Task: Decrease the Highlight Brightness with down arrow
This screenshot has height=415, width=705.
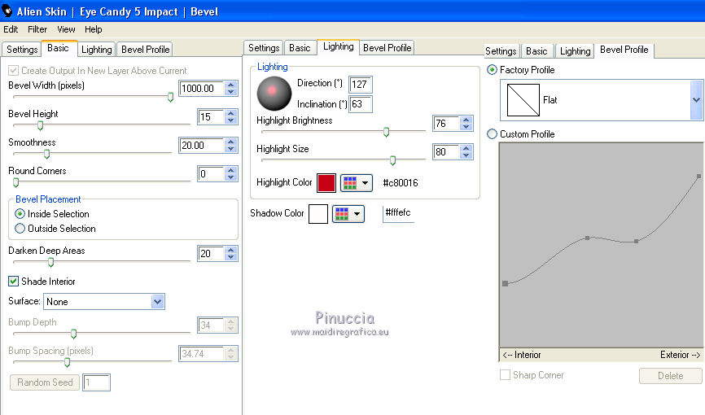Action: (x=466, y=127)
